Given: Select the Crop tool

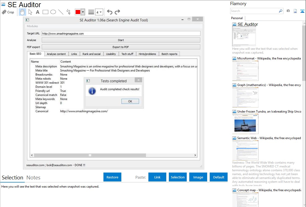Looking at the screenshot, I should pyautogui.click(x=8, y=12).
